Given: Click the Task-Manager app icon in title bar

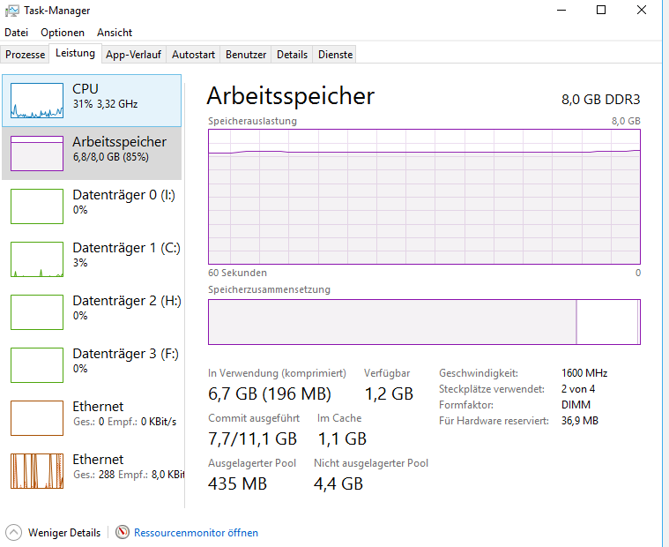Looking at the screenshot, I should pos(13,11).
